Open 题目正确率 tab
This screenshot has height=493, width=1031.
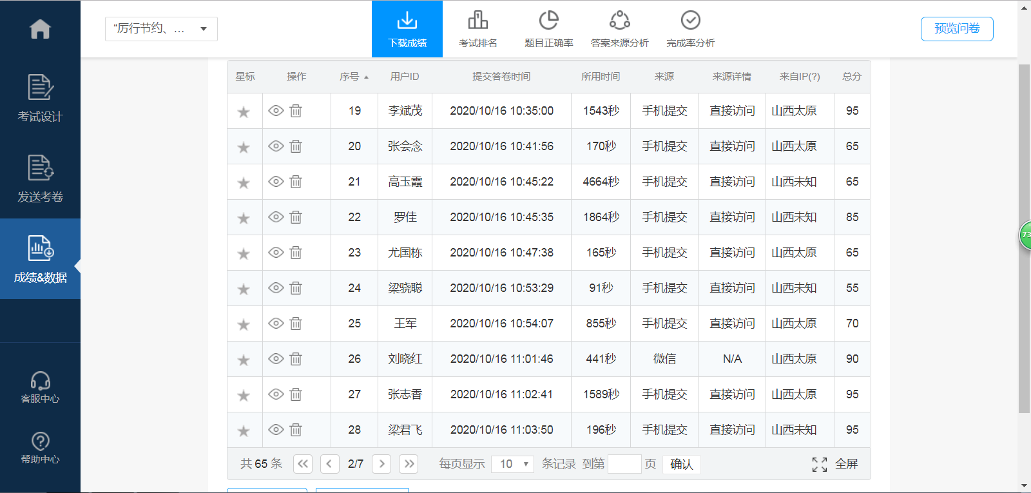pyautogui.click(x=548, y=29)
